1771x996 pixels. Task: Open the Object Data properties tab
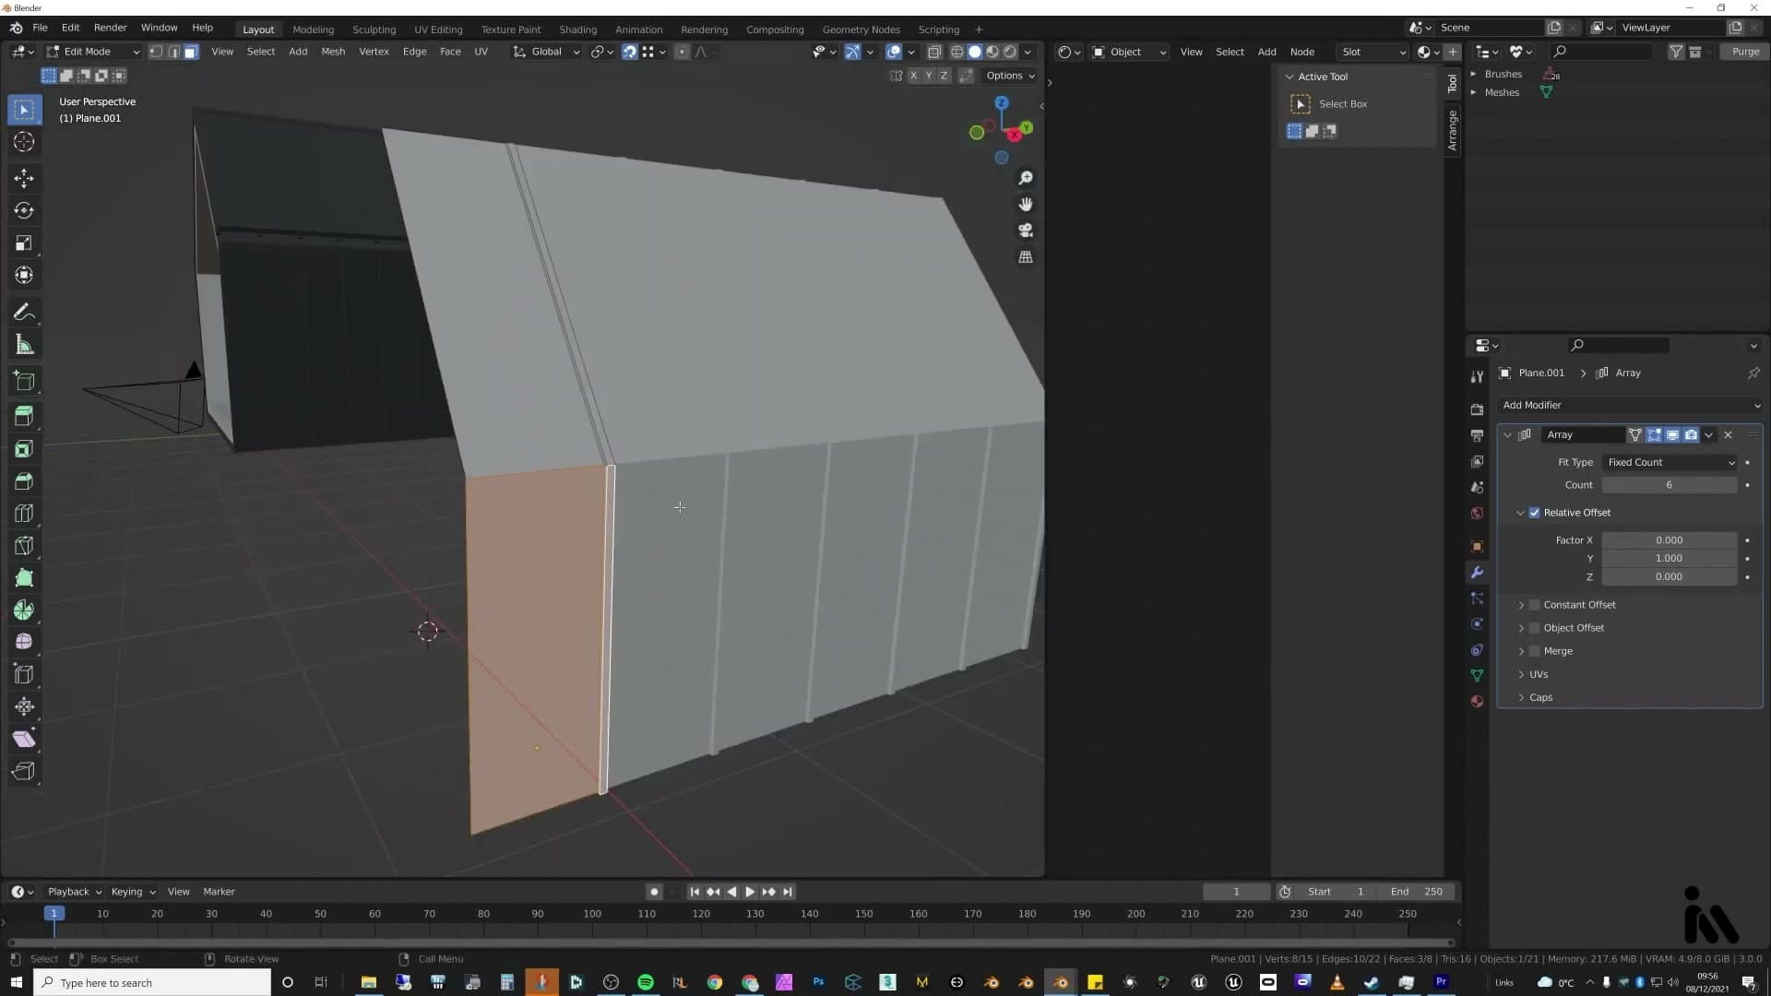click(1477, 676)
